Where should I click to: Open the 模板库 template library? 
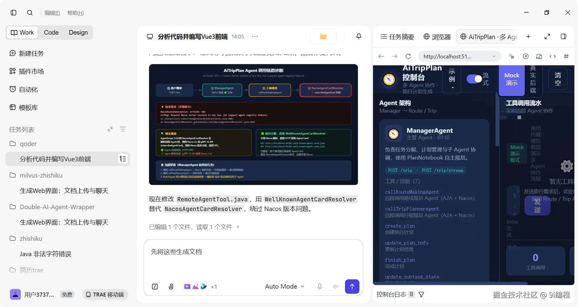[x=23, y=107]
